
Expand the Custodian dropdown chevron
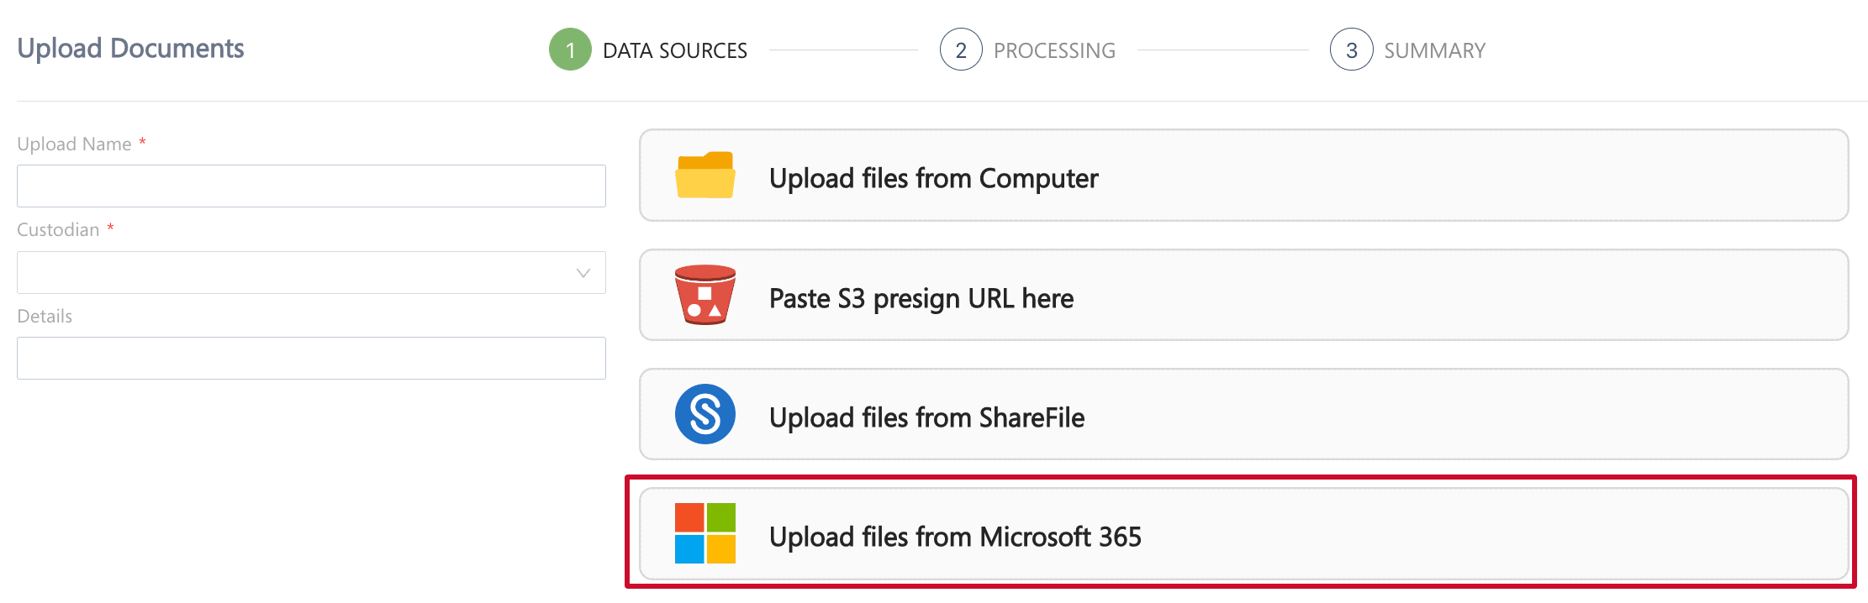(x=583, y=273)
